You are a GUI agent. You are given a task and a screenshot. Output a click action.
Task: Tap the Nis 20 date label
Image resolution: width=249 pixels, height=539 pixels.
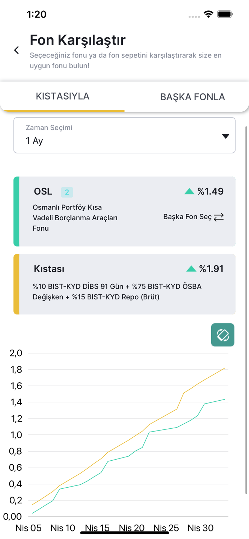pos(132,528)
